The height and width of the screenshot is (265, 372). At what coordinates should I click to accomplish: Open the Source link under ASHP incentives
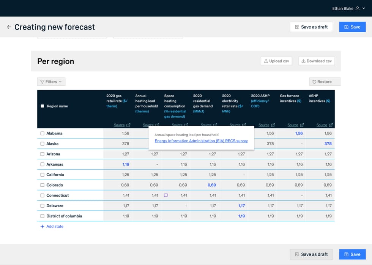click(x=322, y=125)
